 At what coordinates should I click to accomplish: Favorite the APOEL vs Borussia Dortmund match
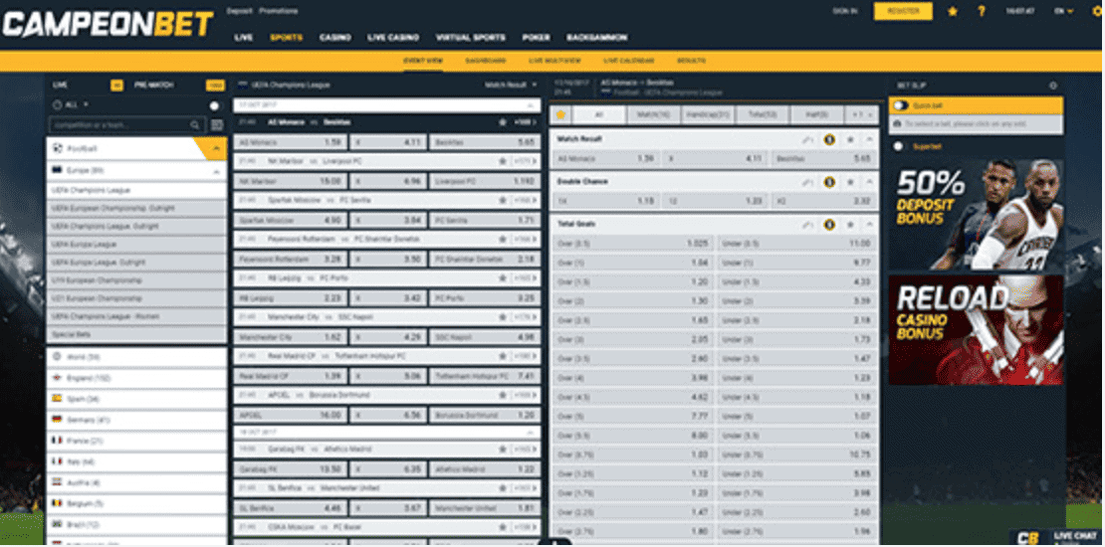(503, 396)
